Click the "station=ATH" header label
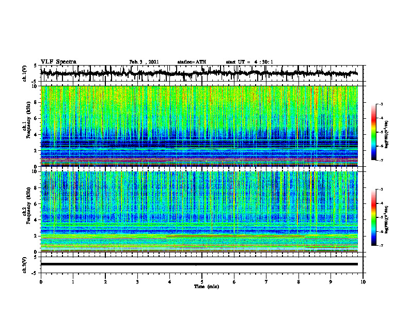 click(x=192, y=62)
